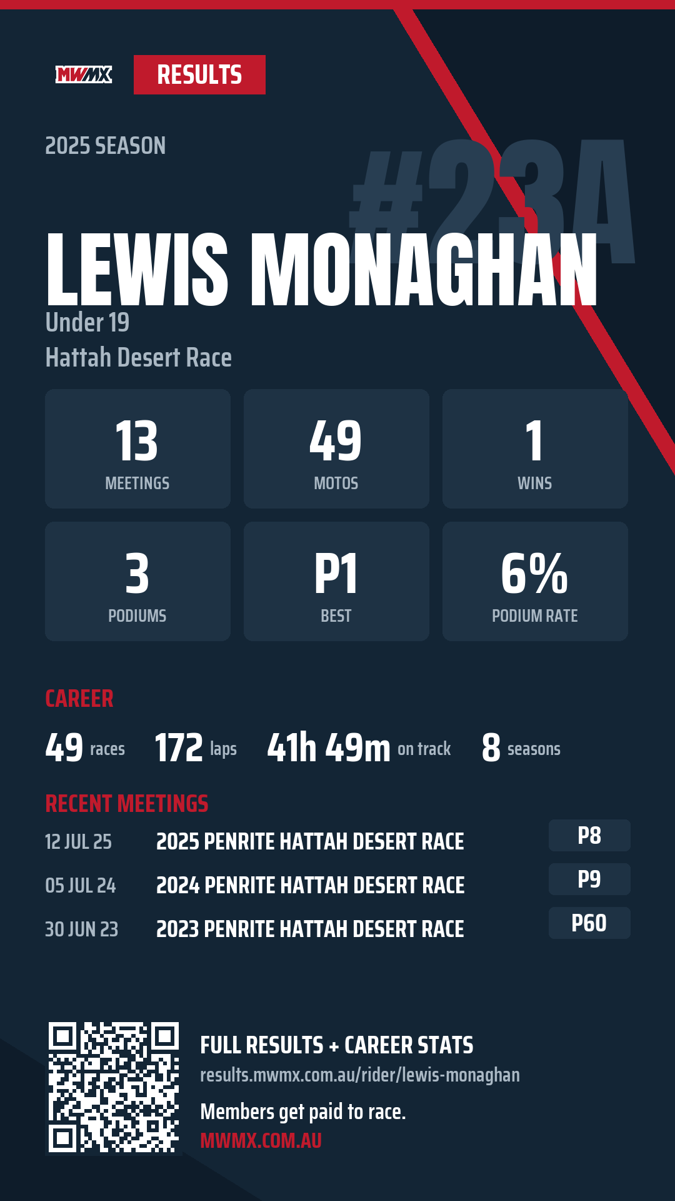Viewport: 675px width, 1201px height.
Task: Click the P60 result badge
Action: (589, 923)
